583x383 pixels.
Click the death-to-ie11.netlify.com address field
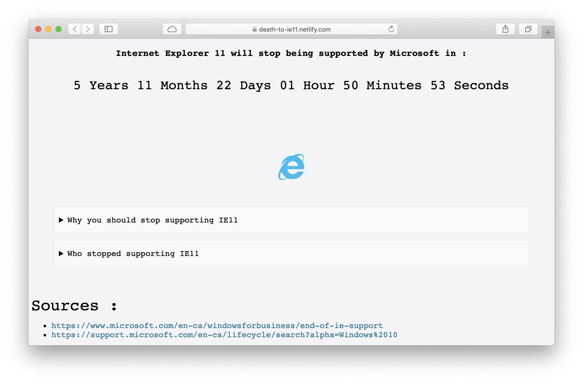pyautogui.click(x=291, y=29)
